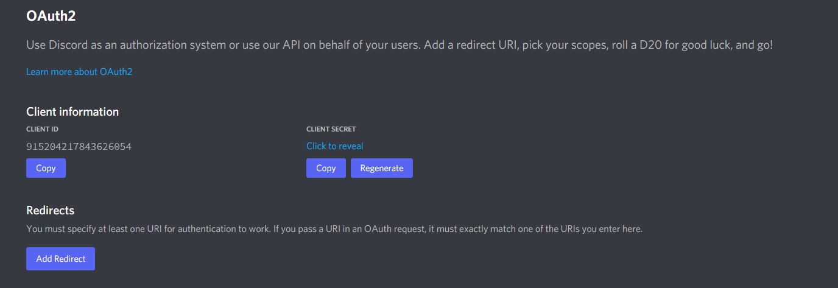
Task: Regenerate the client secret
Action: [381, 168]
